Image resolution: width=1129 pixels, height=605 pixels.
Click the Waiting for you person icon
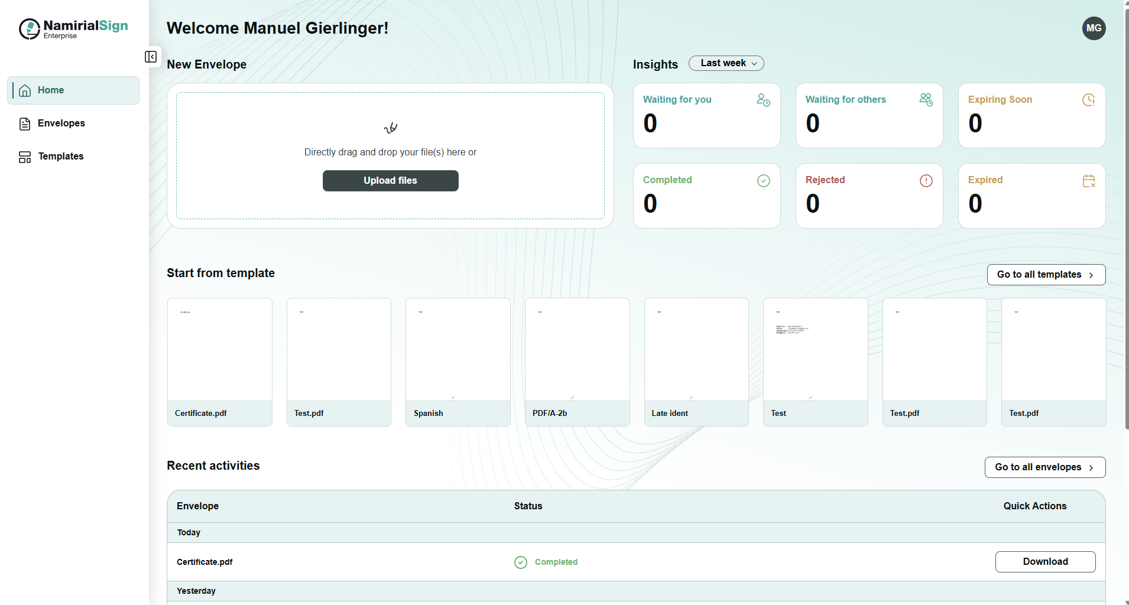coord(763,100)
